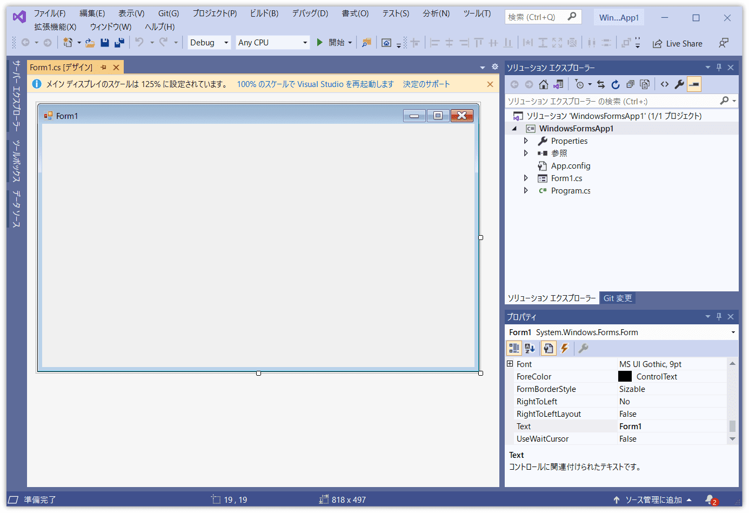Toggle the pin on Form1.cs tab
The width and height of the screenshot is (749, 513).
(x=103, y=68)
